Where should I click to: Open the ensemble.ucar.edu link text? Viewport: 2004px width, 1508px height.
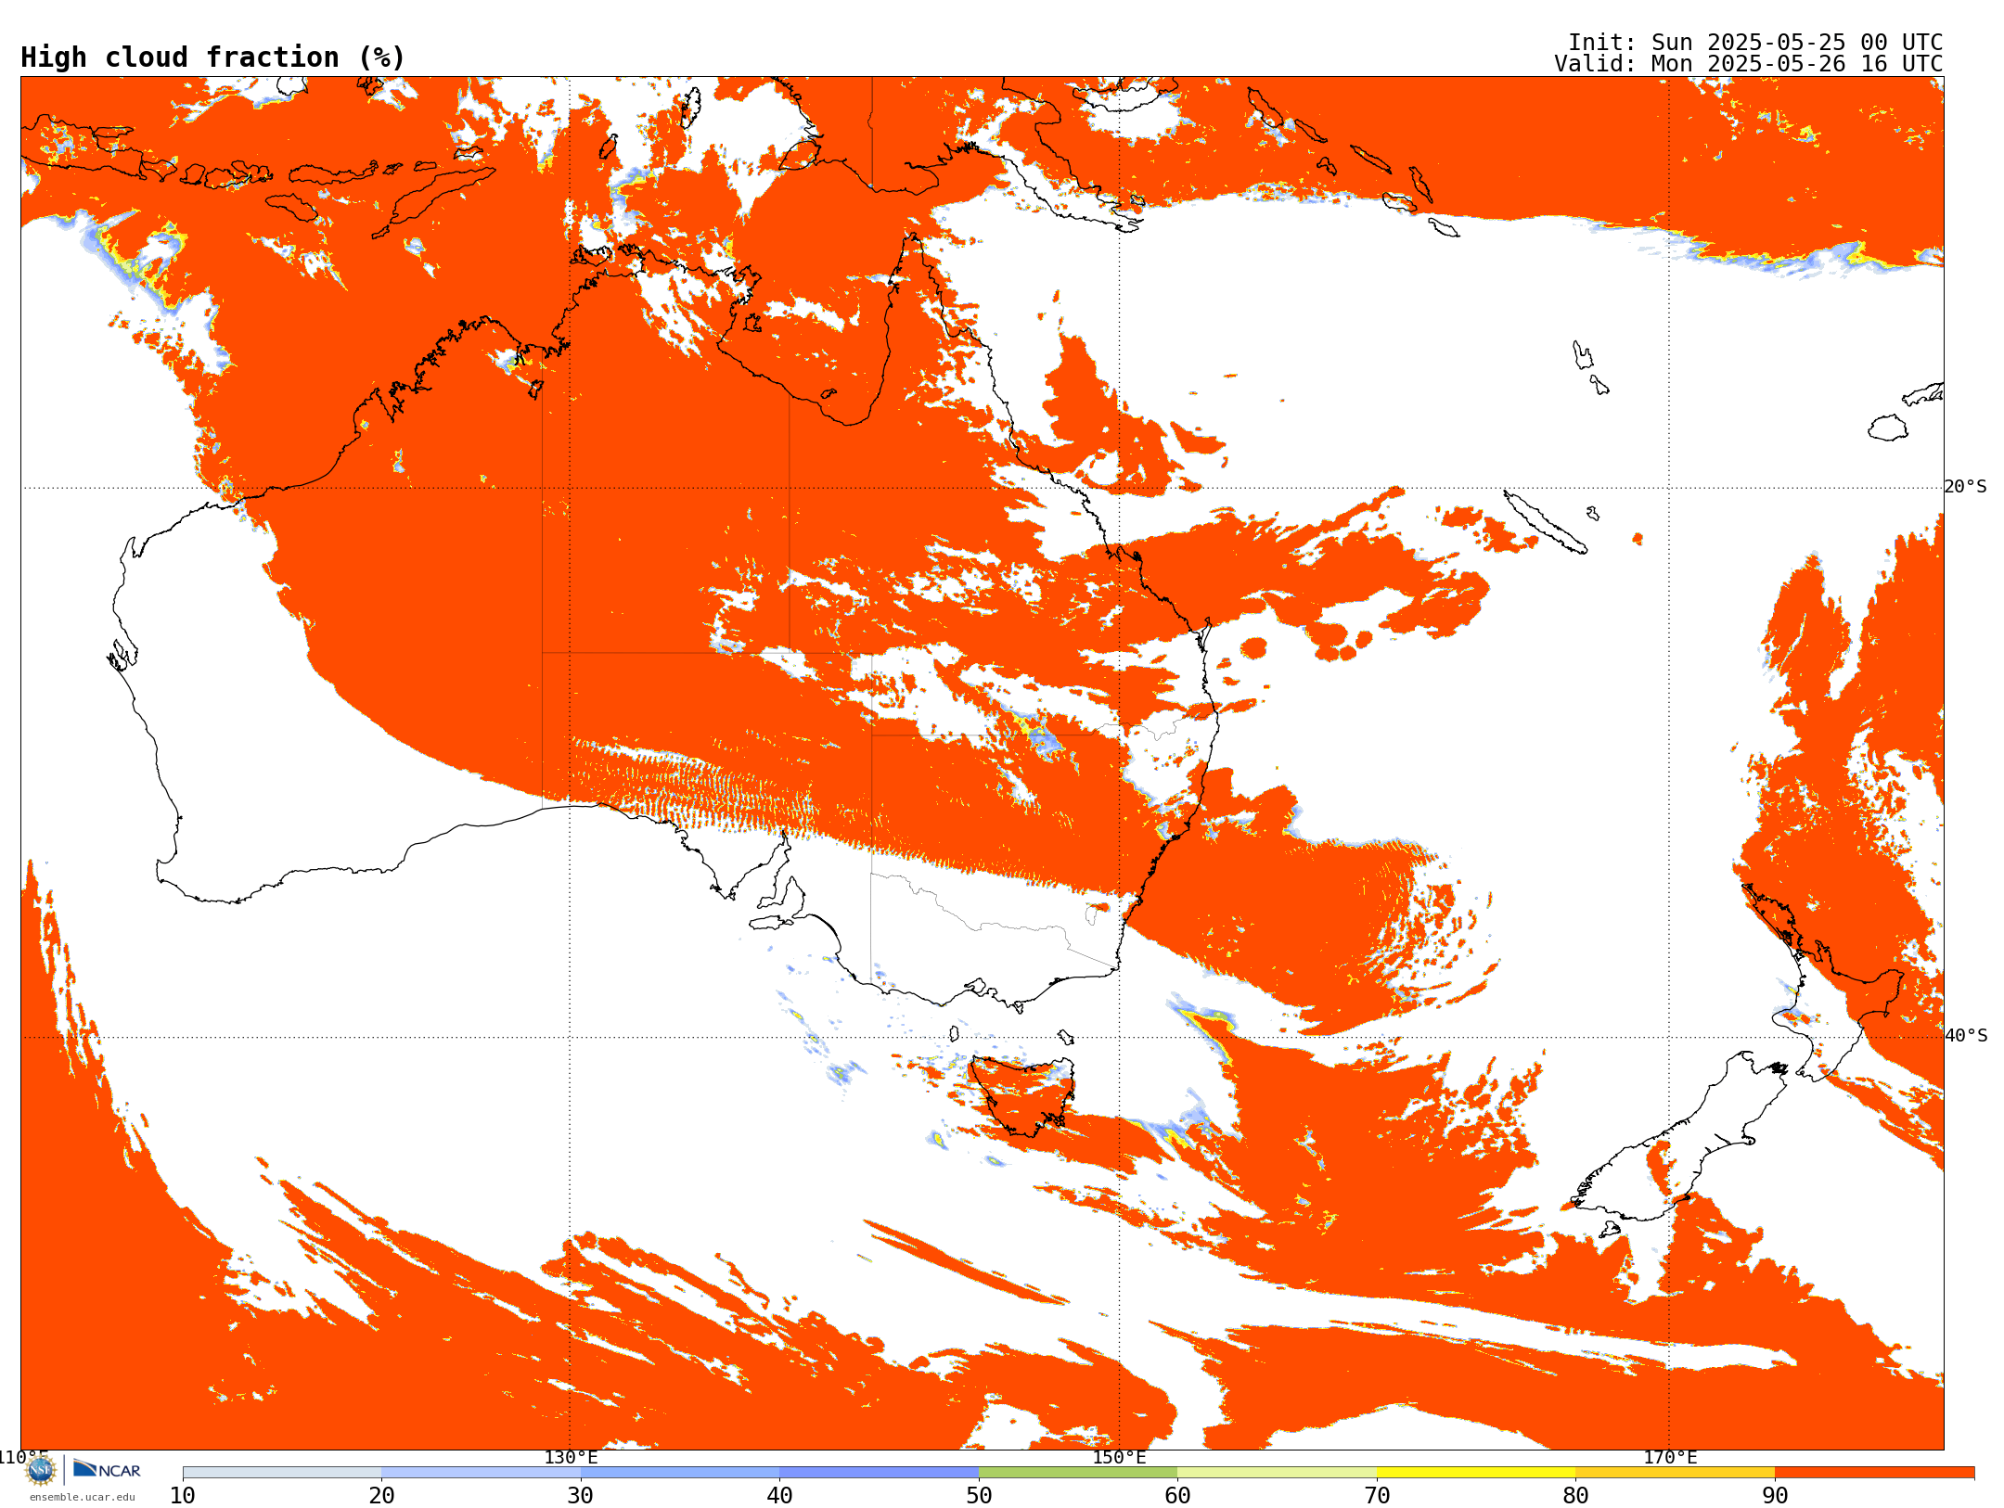tap(82, 1497)
